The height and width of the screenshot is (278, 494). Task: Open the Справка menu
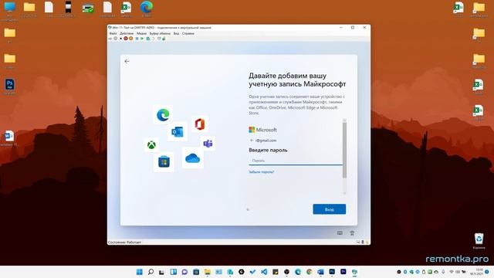188,33
